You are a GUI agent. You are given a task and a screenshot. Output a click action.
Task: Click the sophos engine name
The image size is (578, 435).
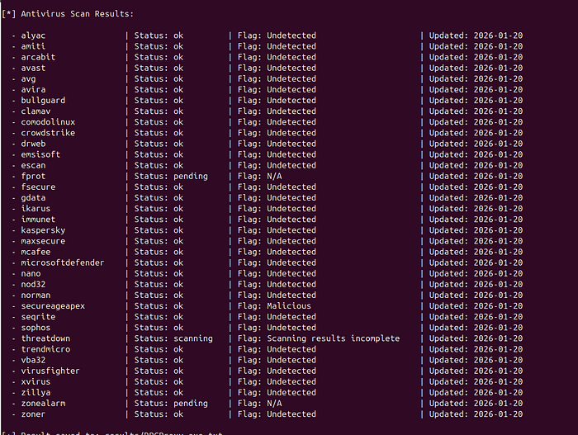(36, 328)
